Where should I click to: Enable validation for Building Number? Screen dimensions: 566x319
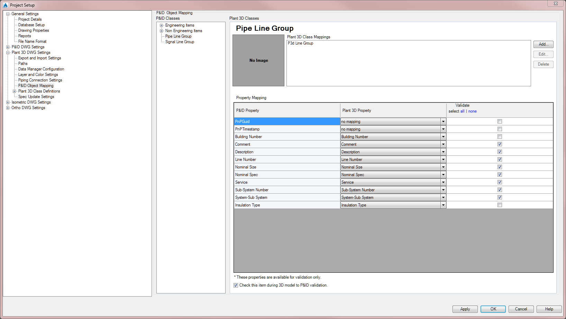[x=500, y=136]
